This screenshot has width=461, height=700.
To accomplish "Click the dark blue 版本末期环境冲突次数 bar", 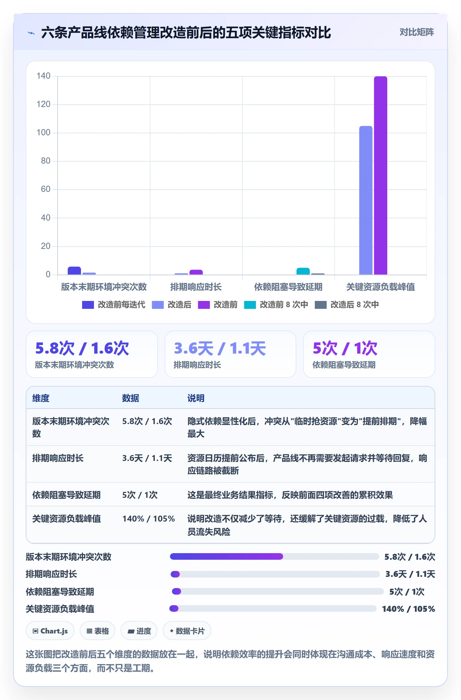I will [74, 271].
